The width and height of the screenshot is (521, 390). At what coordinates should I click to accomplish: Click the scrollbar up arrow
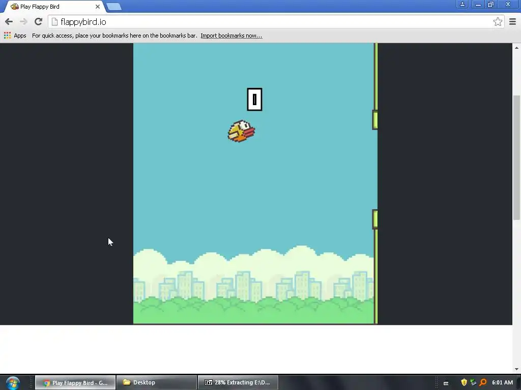point(516,48)
